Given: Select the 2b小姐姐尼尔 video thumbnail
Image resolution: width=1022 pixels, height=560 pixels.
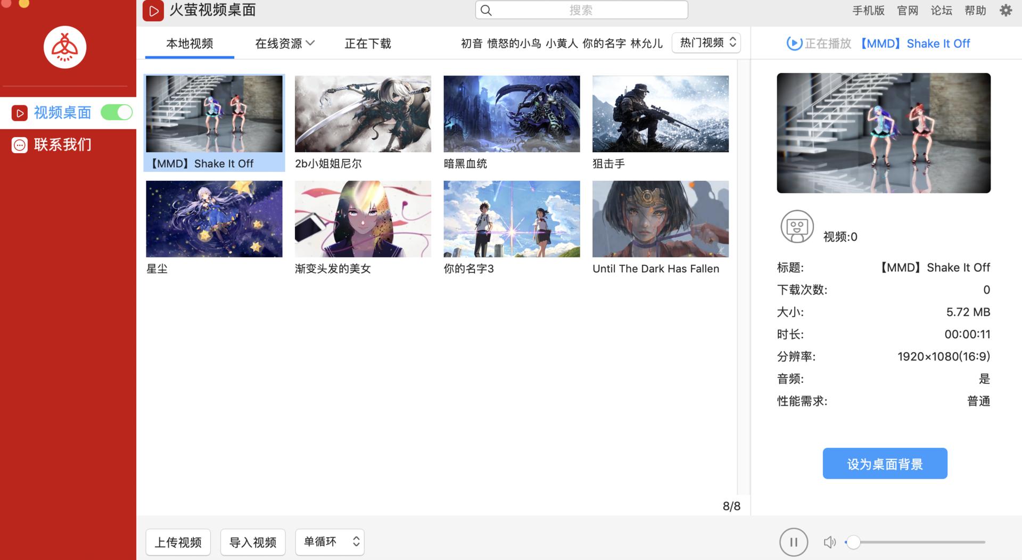Looking at the screenshot, I should tap(363, 113).
